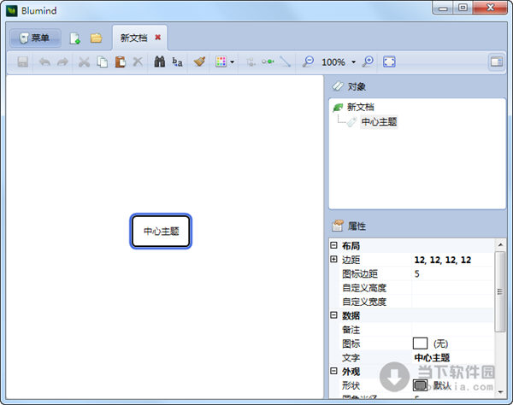Screen dimensions: 513x405
Task: Maximize the Blumind window
Action: coord(463,8)
